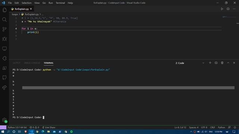
Task: Click the VS Code logo in title bar
Action: click(3, 3)
